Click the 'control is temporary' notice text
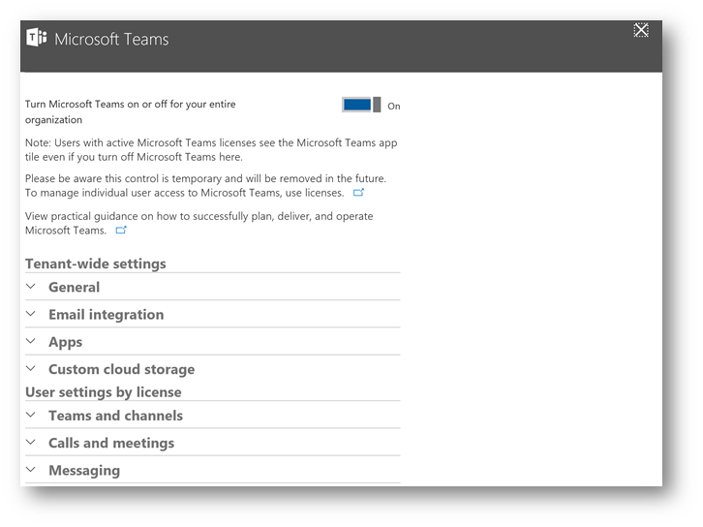 [x=206, y=186]
